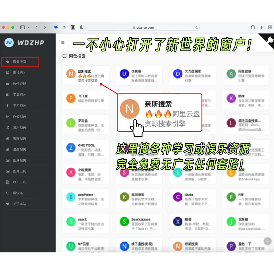The width and height of the screenshot is (274, 274).
Task: Toggle the Safari sidebar icon
Action: (x=22, y=27)
